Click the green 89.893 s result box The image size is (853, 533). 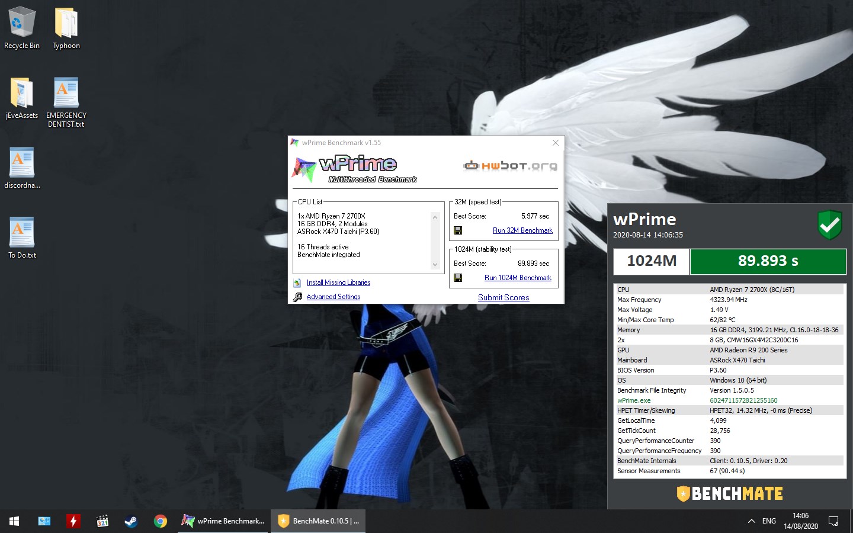[768, 261]
